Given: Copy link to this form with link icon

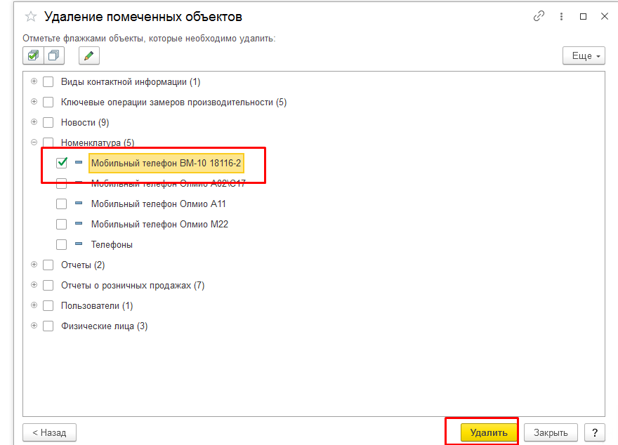Looking at the screenshot, I should (x=539, y=16).
